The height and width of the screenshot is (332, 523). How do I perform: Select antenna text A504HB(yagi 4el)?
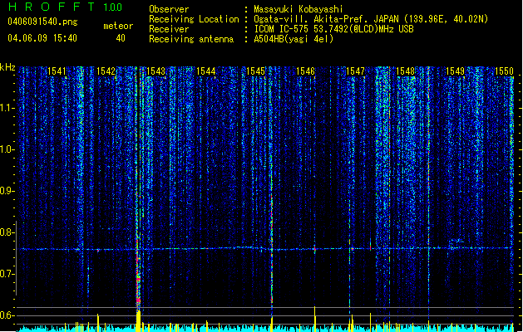pyautogui.click(x=294, y=39)
